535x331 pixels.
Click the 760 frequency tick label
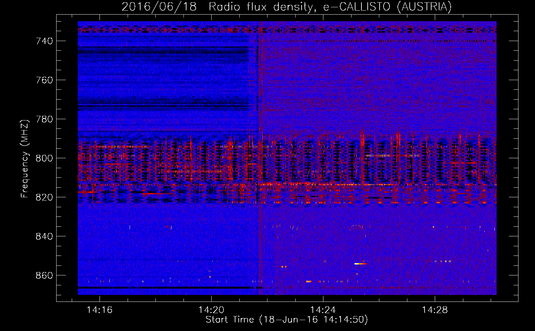44,80
